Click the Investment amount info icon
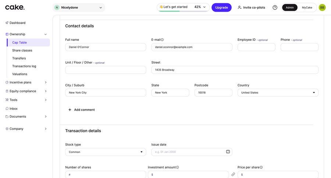 (x=177, y=167)
